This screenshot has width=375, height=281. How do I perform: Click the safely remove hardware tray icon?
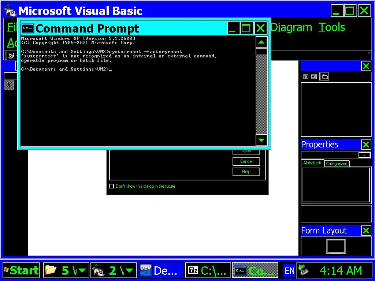304,270
